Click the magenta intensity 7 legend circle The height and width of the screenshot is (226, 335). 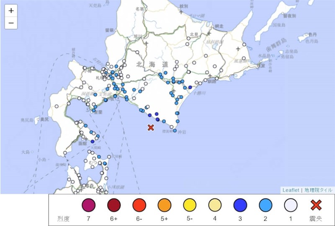point(88,205)
